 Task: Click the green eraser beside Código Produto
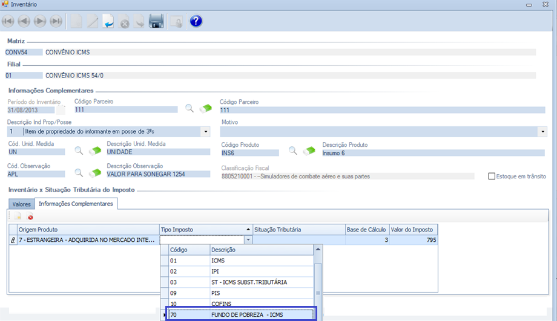pos(309,151)
